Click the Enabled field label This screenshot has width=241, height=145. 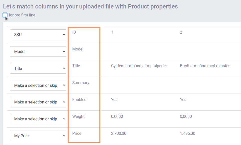(x=79, y=99)
